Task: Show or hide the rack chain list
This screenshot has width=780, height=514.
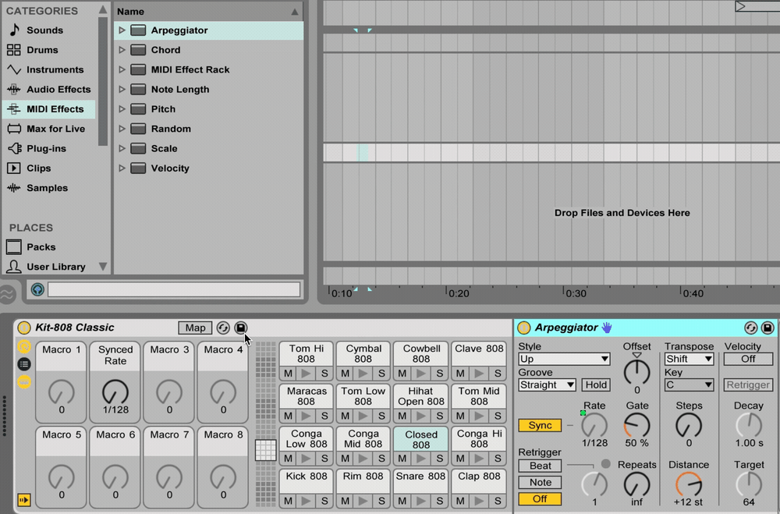Action: click(24, 364)
